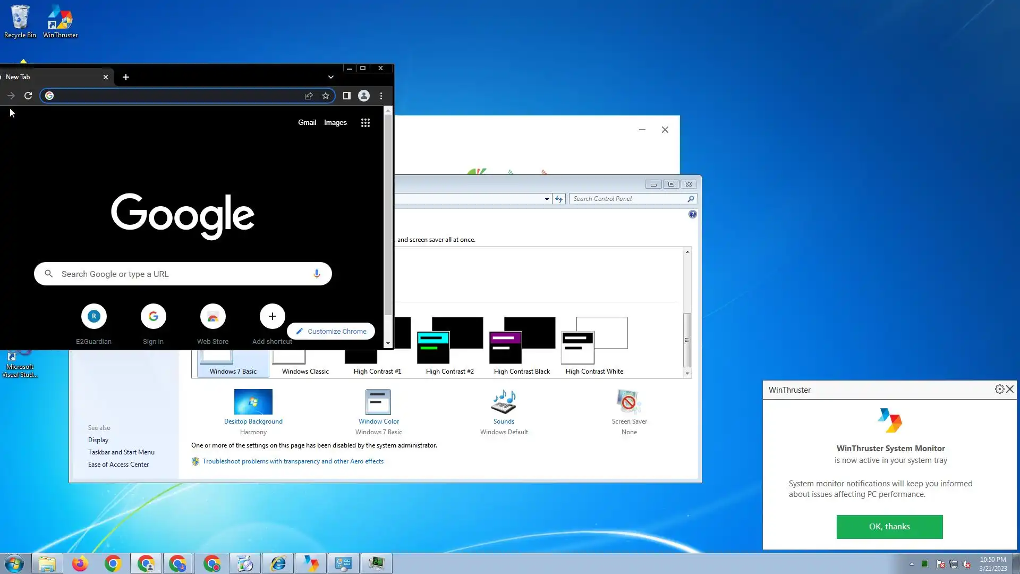Open the Chrome profile avatar icon
Screen dimensions: 1020x574
click(364, 96)
